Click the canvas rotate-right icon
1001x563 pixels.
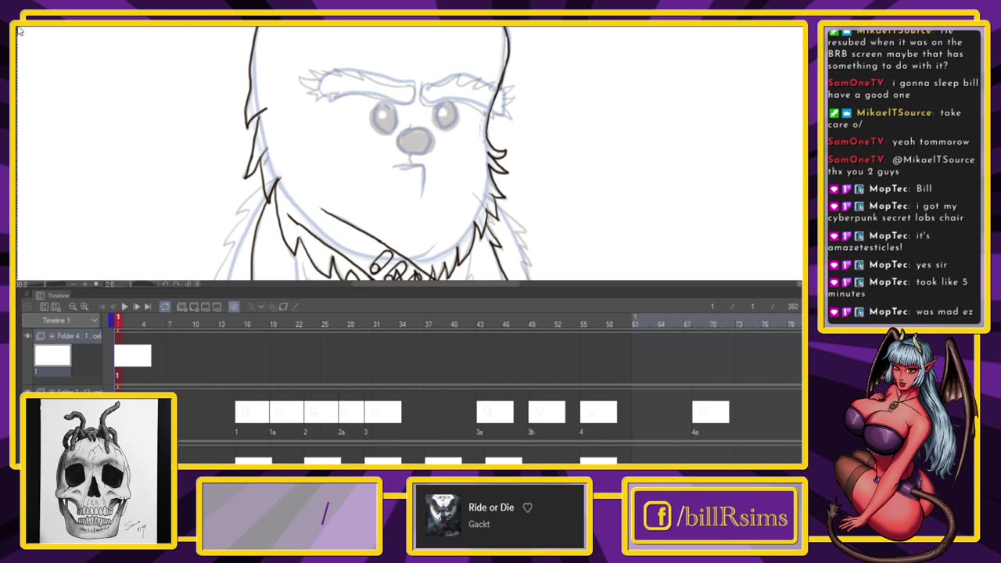tap(176, 284)
